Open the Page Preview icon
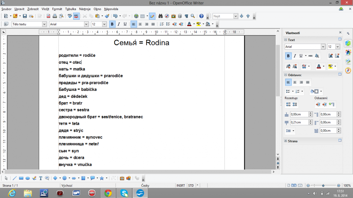 [61, 16]
